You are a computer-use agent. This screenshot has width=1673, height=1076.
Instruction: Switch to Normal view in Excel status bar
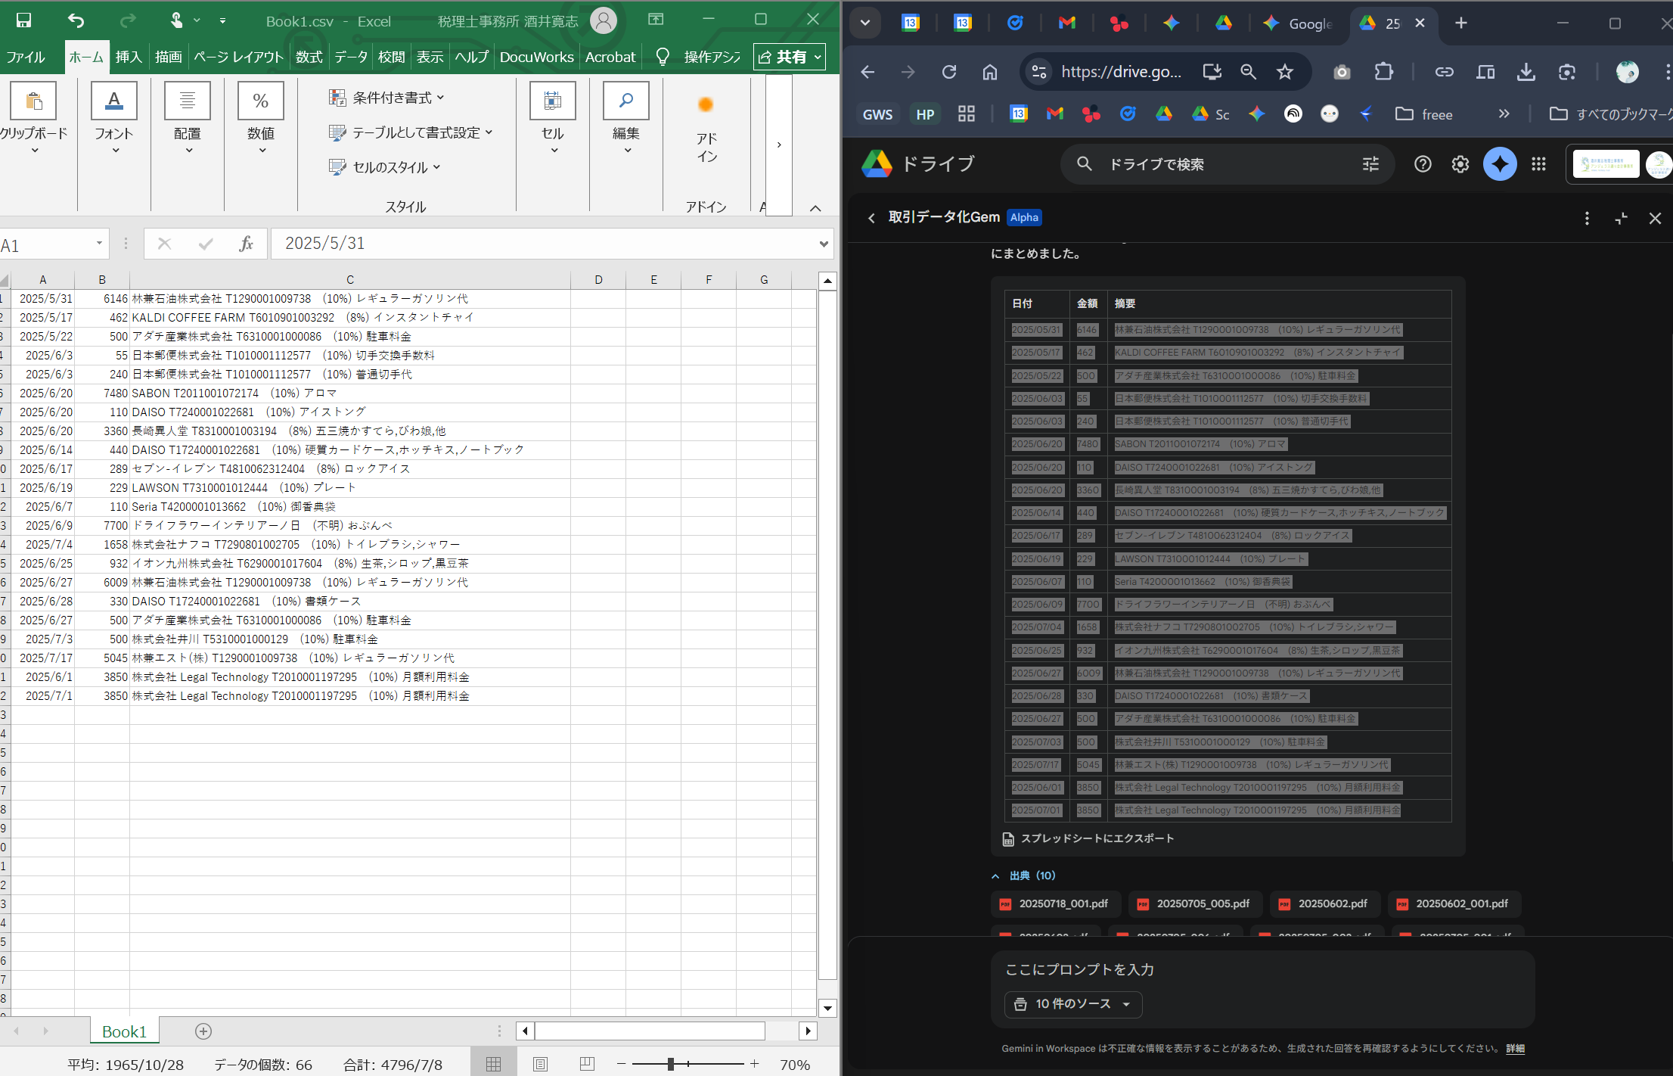(x=494, y=1065)
